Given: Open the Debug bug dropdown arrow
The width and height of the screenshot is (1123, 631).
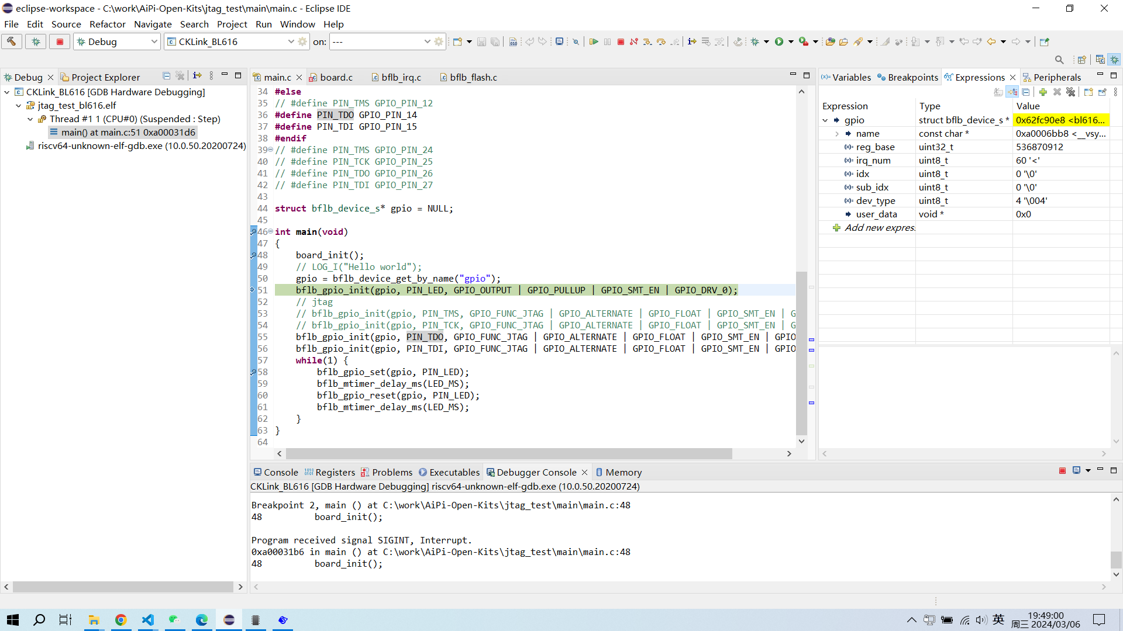Looking at the screenshot, I should pyautogui.click(x=766, y=41).
